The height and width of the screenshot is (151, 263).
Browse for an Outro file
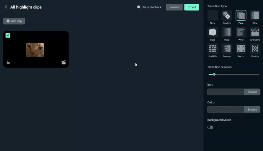point(252,110)
